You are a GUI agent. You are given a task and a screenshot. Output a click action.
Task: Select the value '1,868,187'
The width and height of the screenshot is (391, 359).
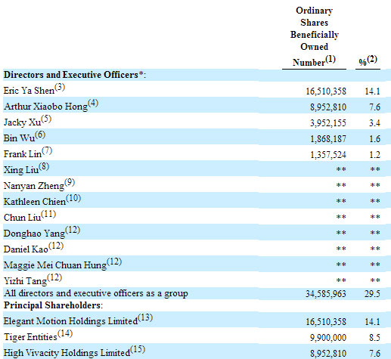click(328, 139)
